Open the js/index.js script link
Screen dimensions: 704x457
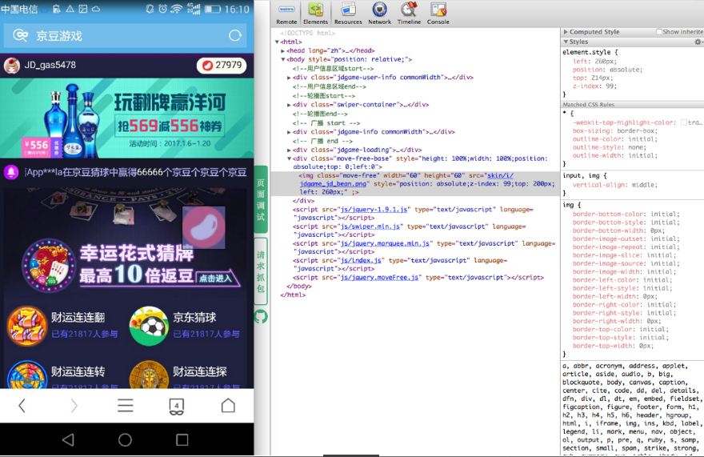tap(361, 261)
